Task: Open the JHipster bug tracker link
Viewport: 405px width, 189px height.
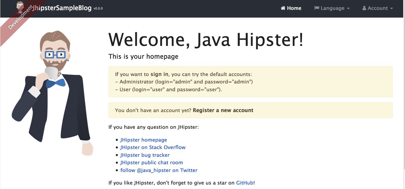Action: (x=145, y=155)
